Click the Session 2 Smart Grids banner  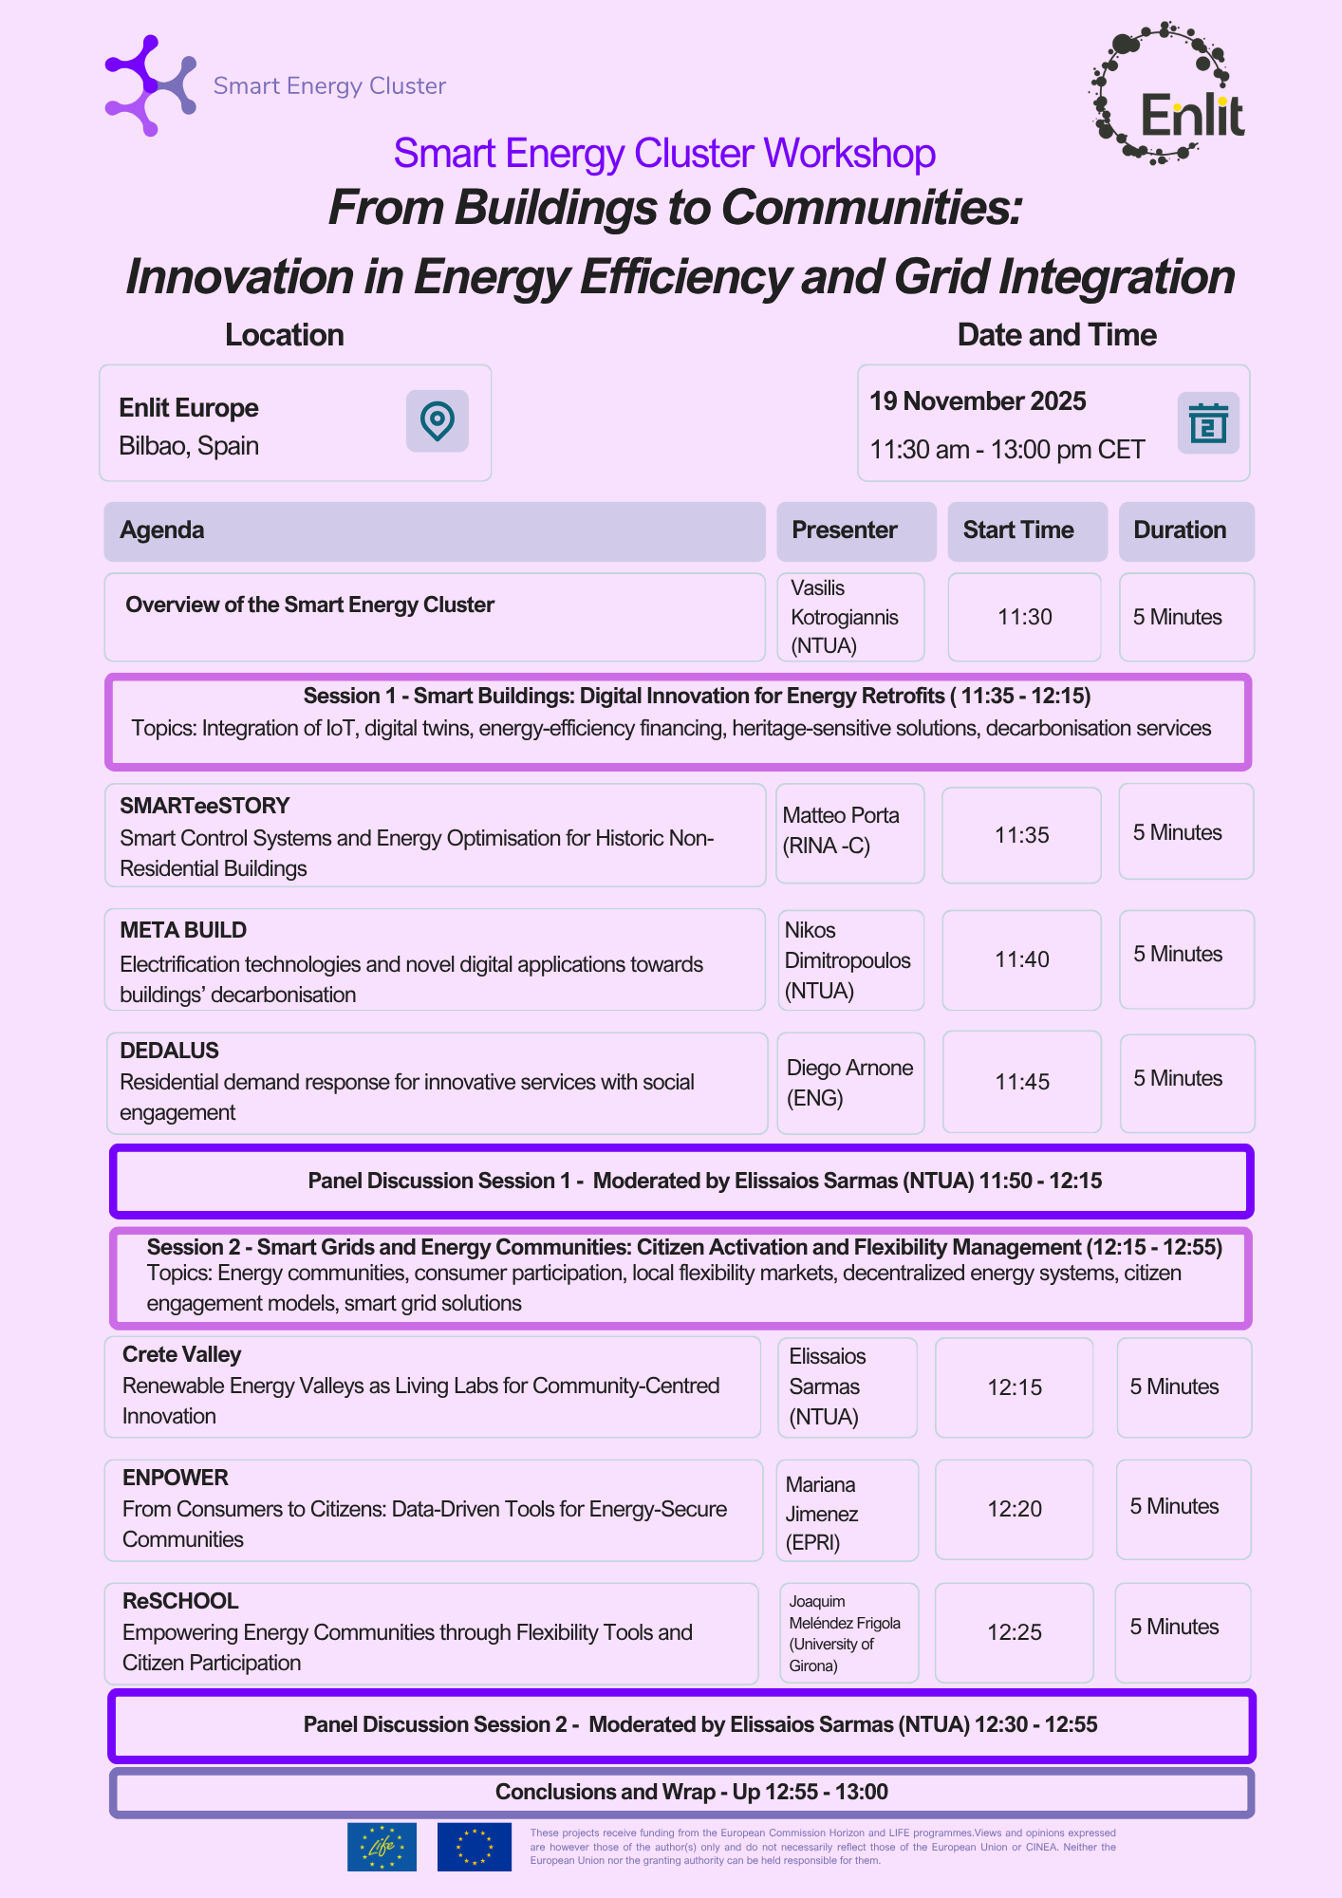[680, 1278]
